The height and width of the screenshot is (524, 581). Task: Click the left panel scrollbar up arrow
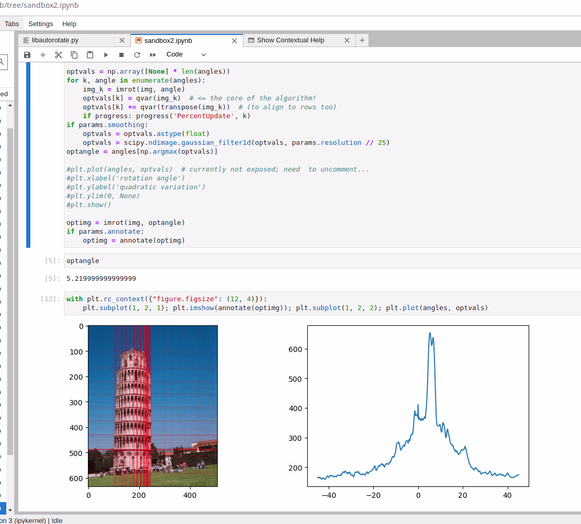pos(10,105)
